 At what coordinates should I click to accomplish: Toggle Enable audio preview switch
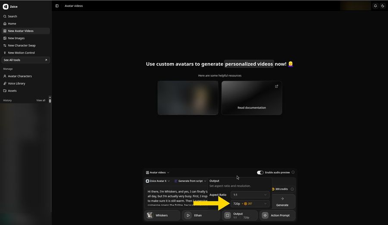[260, 172]
